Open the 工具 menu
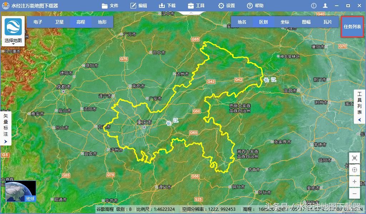Viewport: 366px width, 214px height. pos(196,5)
